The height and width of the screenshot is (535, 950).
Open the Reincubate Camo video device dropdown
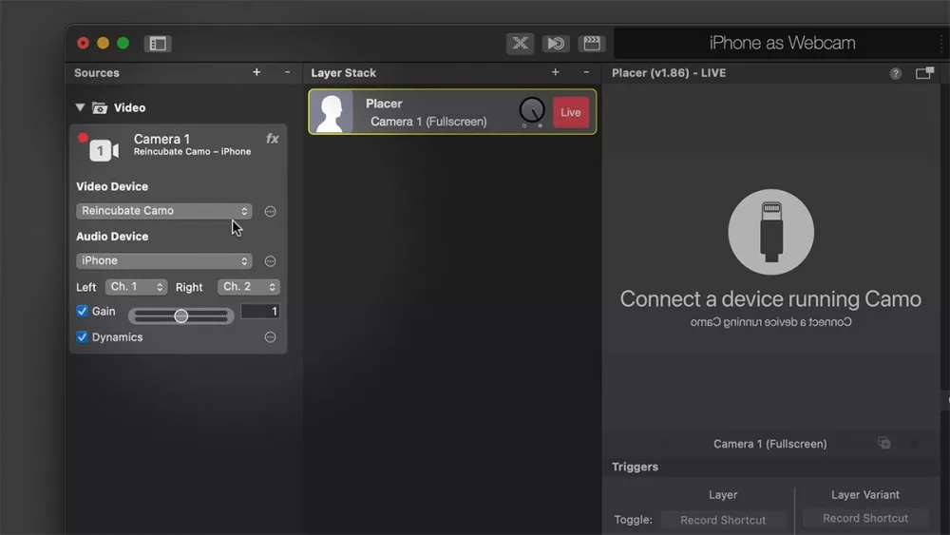163,211
